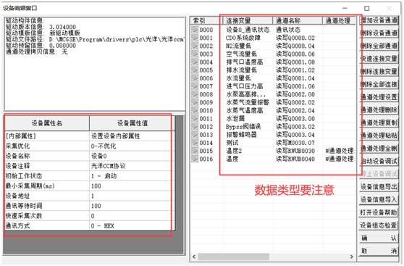Export device info via 设备信息导出
The height and width of the screenshot is (266, 404).
(x=379, y=186)
